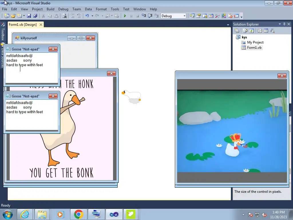Open Internet Explorer from the taskbar
The image size is (293, 220).
[x=25, y=214]
